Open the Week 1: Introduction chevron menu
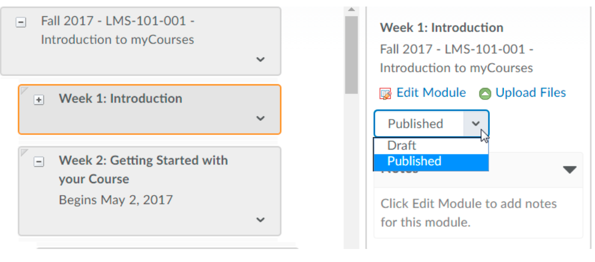The width and height of the screenshot is (595, 262). click(x=260, y=118)
